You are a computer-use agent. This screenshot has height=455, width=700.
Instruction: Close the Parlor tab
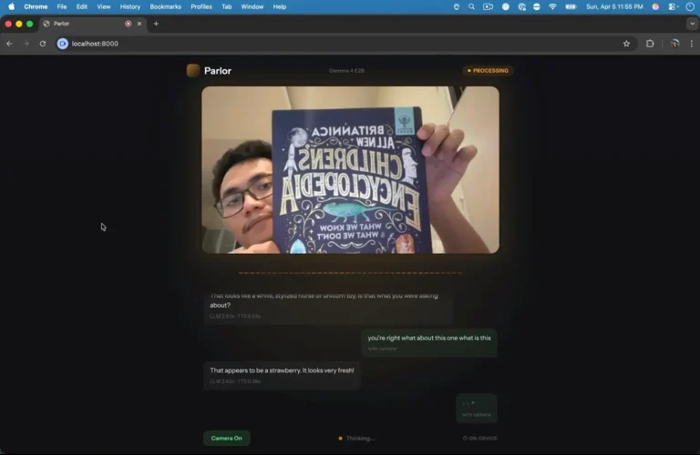pyautogui.click(x=139, y=24)
